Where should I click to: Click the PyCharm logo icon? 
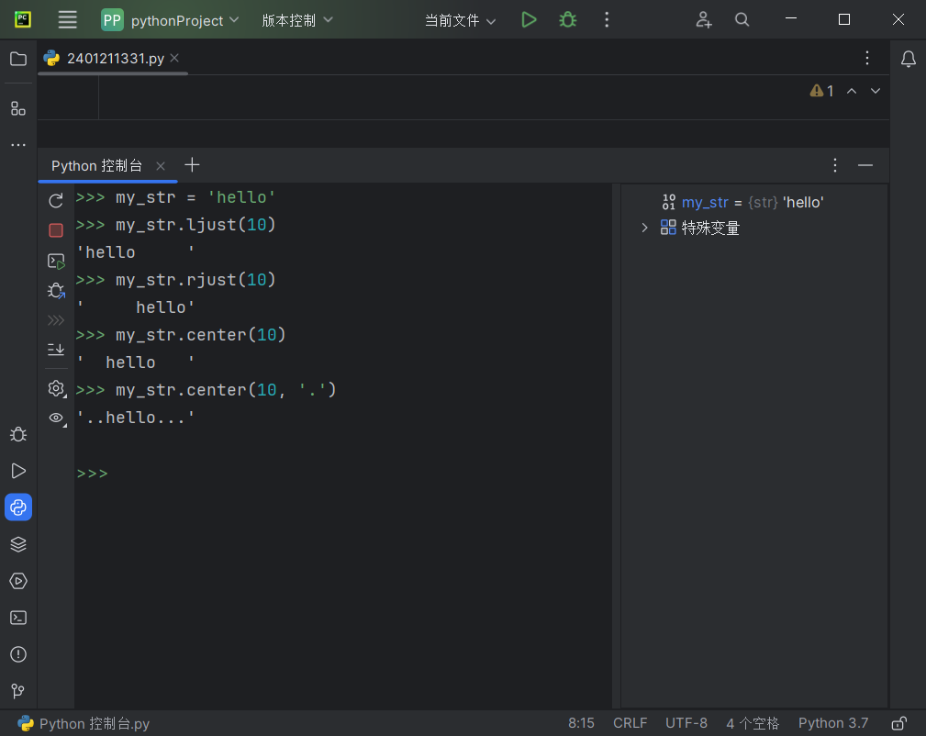(22, 19)
